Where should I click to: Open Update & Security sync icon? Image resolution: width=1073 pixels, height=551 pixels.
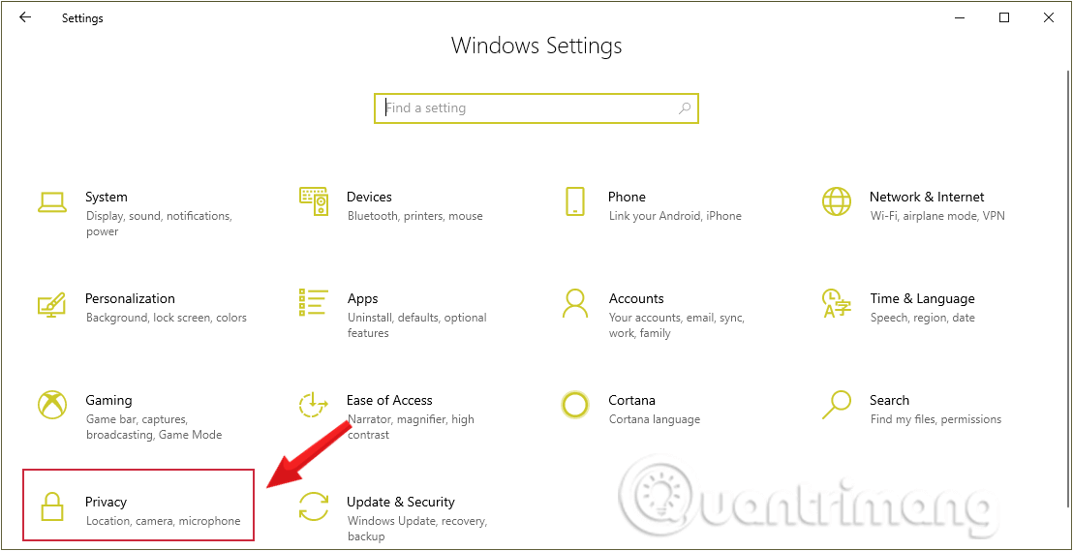pos(314,507)
